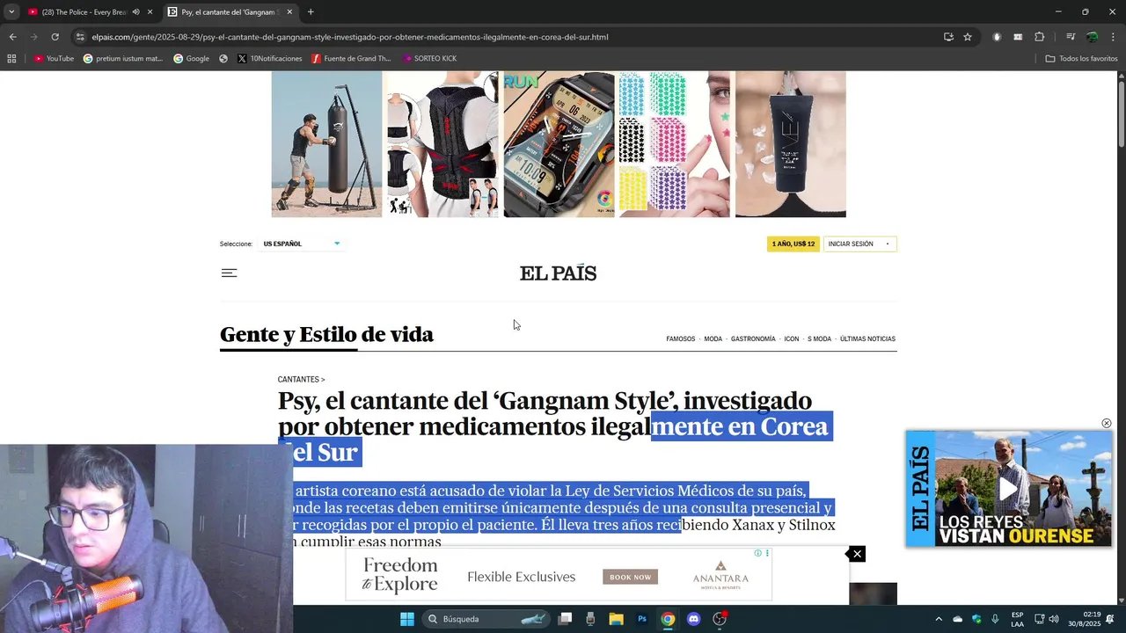This screenshot has height=633, width=1126.
Task: Click the 1 Año, US$ 12 subscribe button
Action: 793,244
